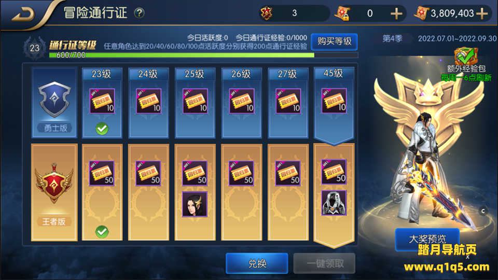
Task: Add more to the 3,809,403 currency
Action: [482, 13]
